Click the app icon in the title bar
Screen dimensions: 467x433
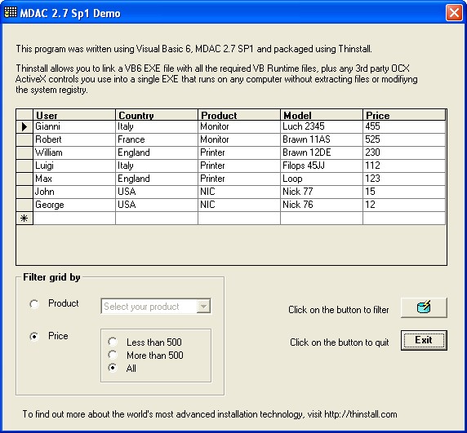click(x=11, y=12)
